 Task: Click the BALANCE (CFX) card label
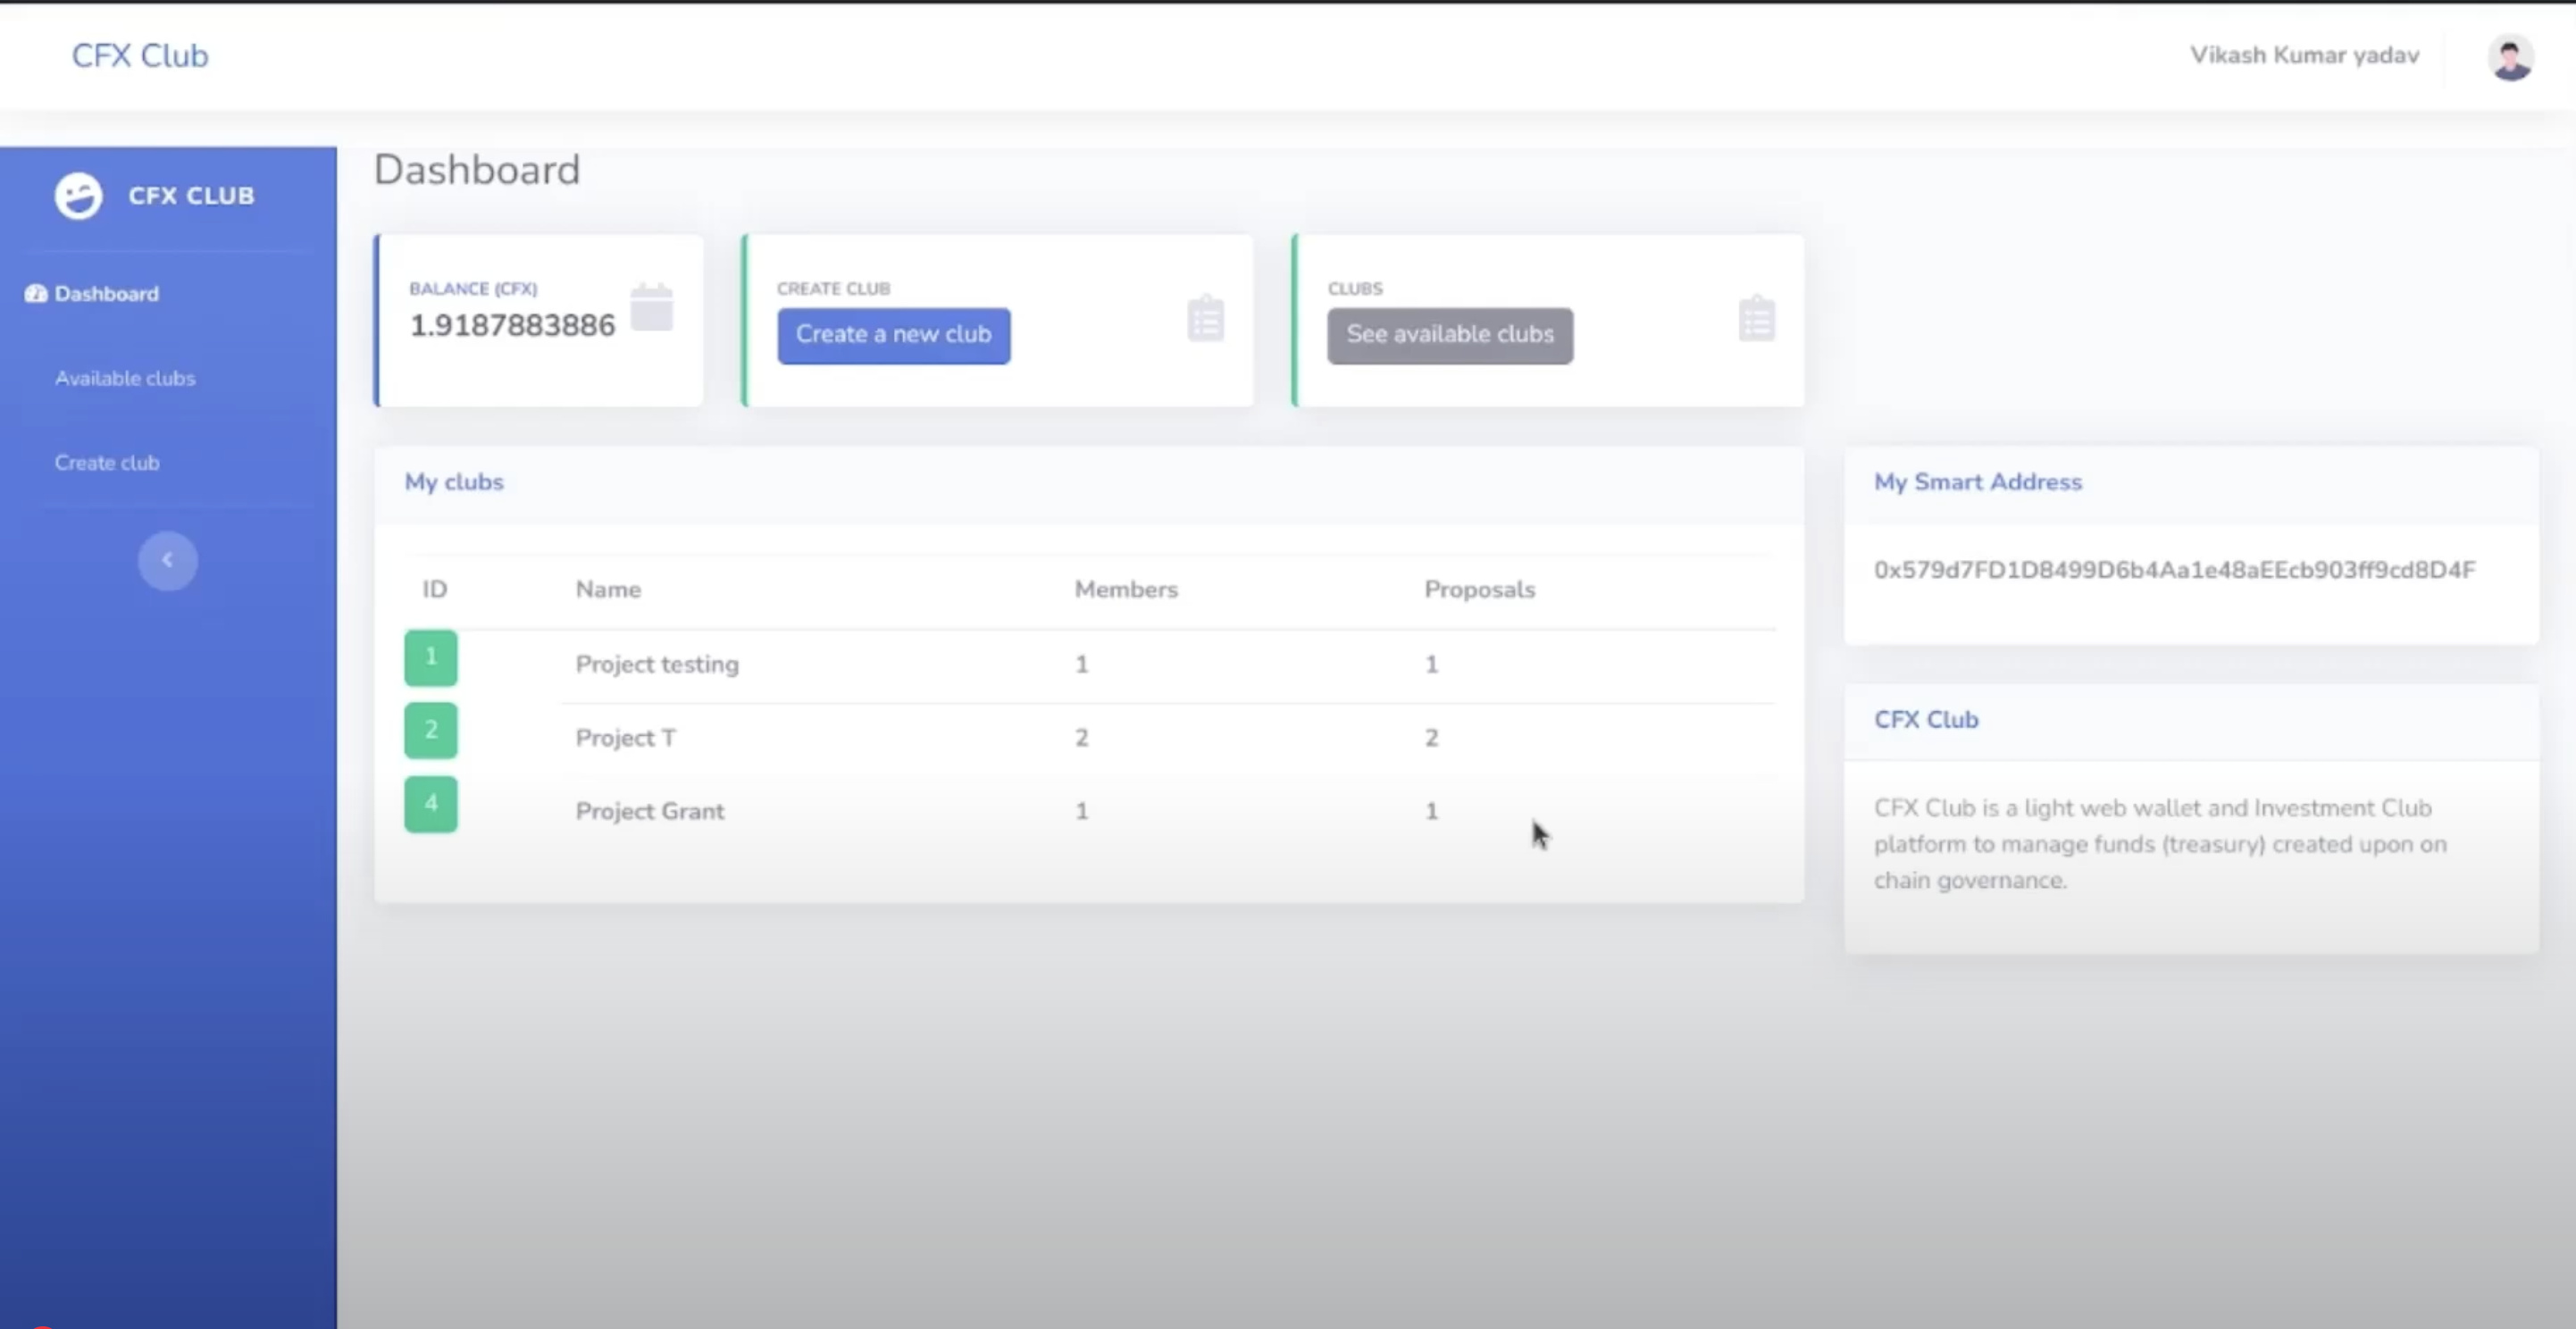[x=473, y=289]
